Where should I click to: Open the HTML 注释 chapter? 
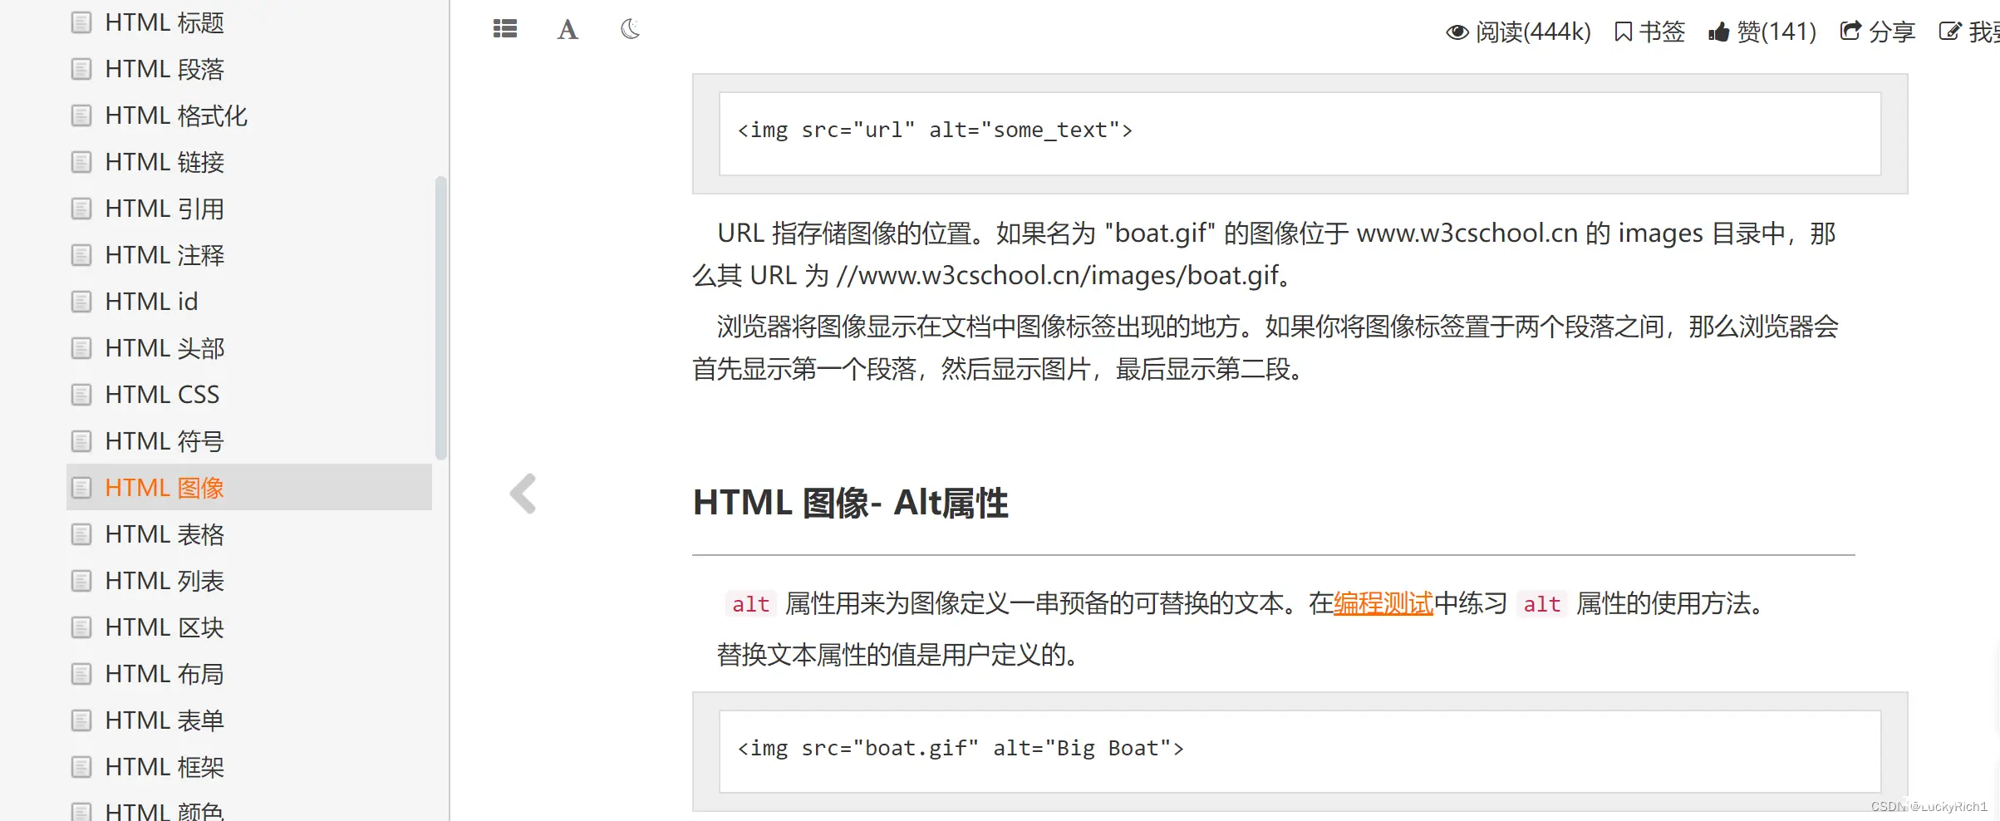pyautogui.click(x=165, y=255)
